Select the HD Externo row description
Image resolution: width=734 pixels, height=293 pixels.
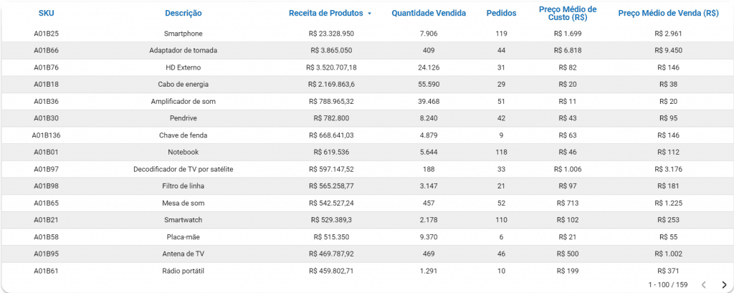183,67
